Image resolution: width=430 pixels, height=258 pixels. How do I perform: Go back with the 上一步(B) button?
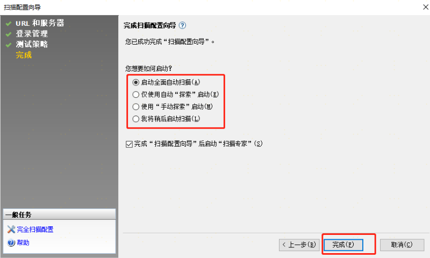click(x=299, y=245)
